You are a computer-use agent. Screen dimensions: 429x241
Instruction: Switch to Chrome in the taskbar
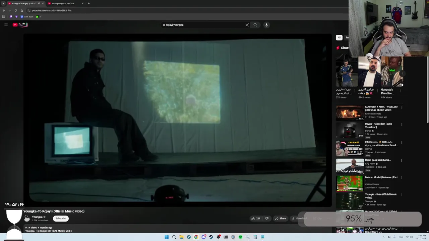click(x=196, y=237)
